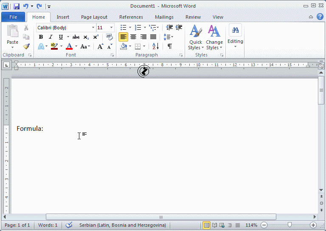Click the Format Painter brush icon
326x231 pixels.
26,46
